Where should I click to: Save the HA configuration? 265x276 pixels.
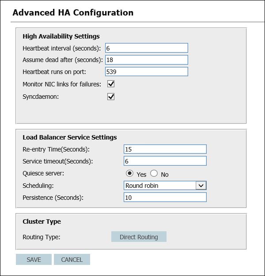click(34, 260)
